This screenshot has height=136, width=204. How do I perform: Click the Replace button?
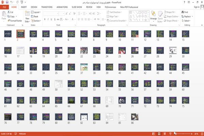187,16
